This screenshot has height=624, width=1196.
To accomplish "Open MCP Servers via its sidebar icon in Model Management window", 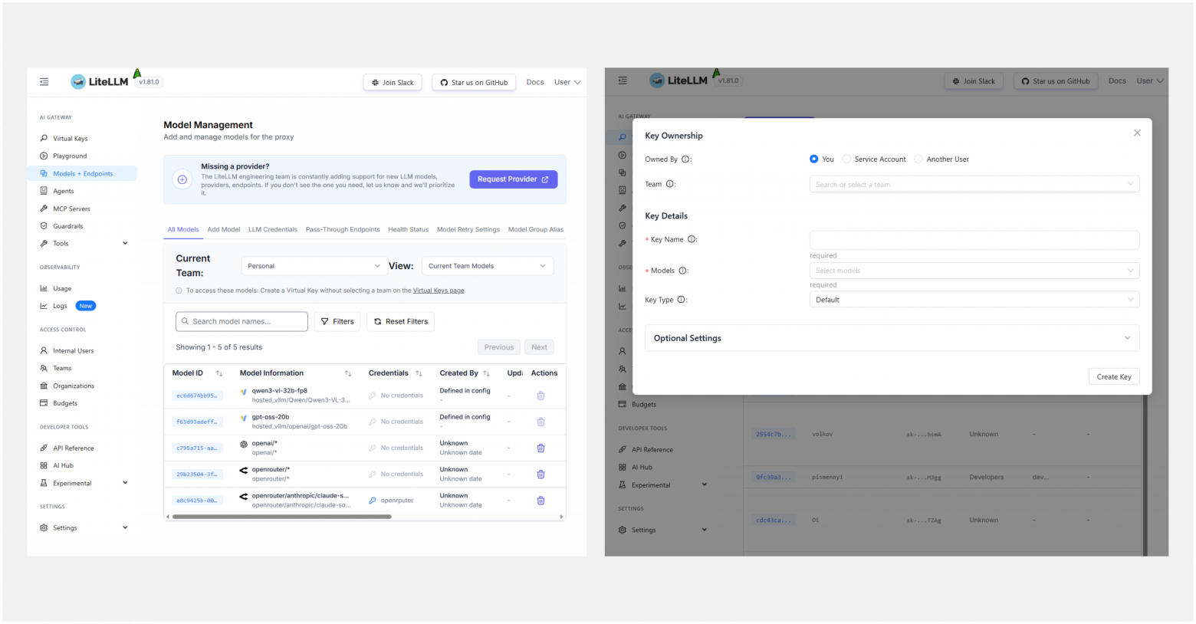I will point(44,209).
